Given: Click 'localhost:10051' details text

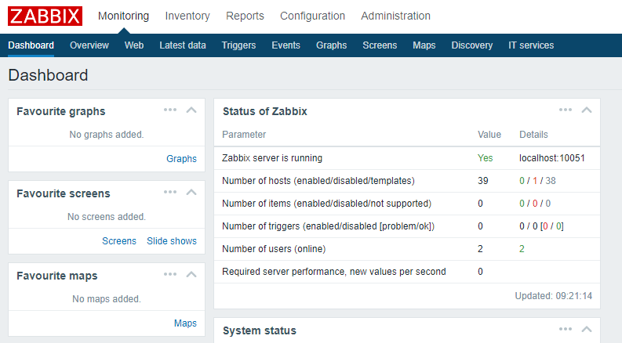Looking at the screenshot, I should coord(551,158).
